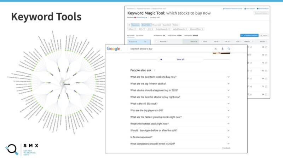Clear the Google search box with X

(216, 49)
